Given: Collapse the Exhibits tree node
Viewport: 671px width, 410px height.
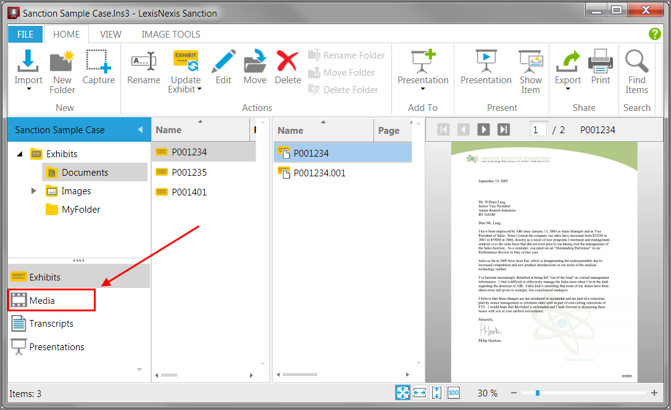Looking at the screenshot, I should click(20, 154).
